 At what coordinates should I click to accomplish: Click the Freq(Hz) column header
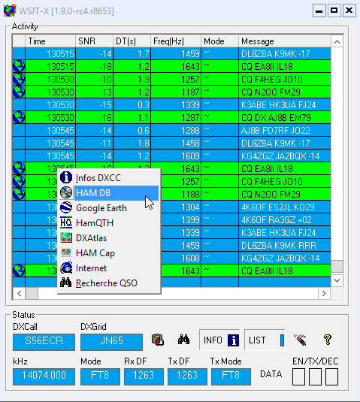pos(176,41)
